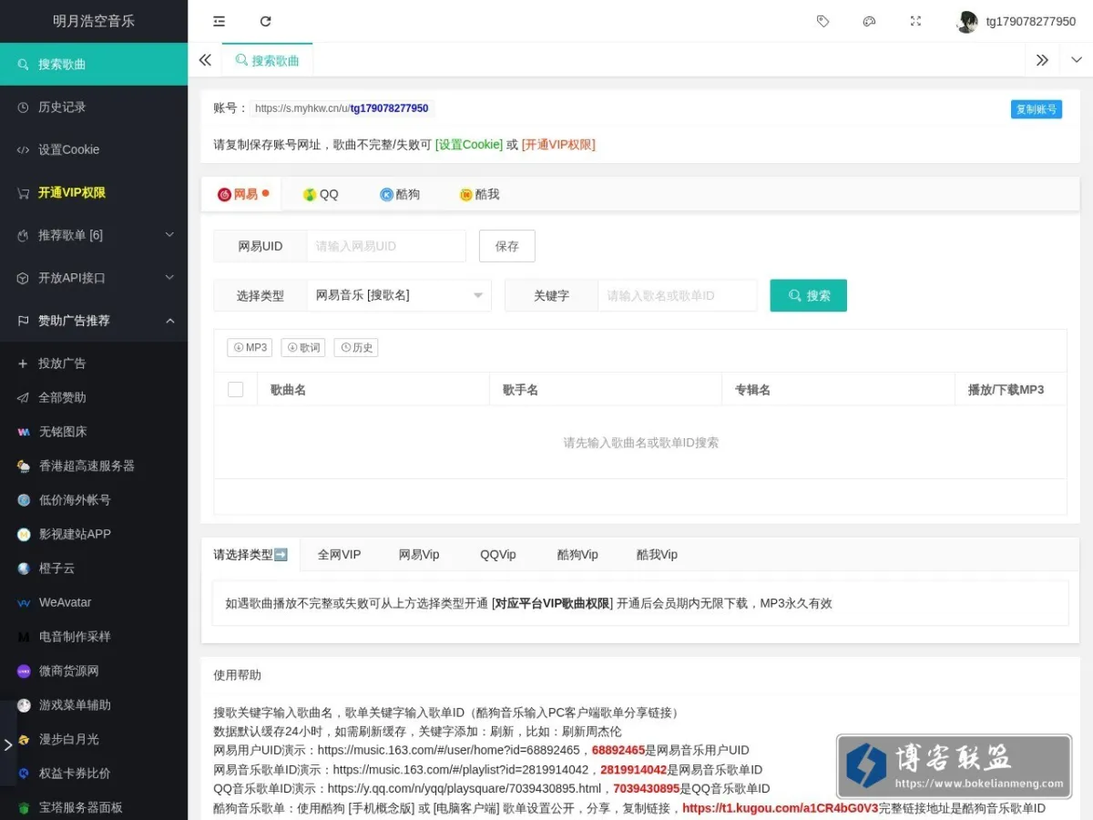1093x820 pixels.
Task: Focus the 关键字 search input
Action: coord(678,295)
